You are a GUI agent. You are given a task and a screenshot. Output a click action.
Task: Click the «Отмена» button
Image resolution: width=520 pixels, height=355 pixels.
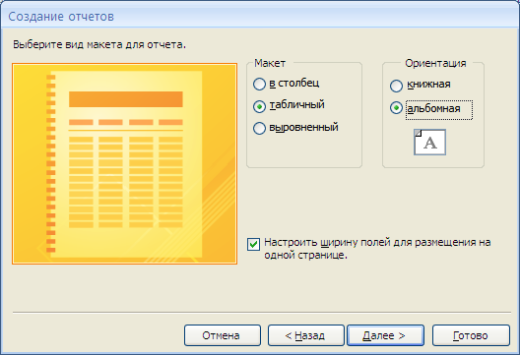[223, 335]
